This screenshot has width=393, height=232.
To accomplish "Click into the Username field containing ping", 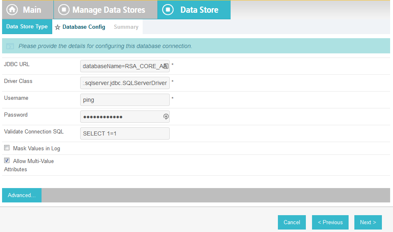I will [x=125, y=100].
